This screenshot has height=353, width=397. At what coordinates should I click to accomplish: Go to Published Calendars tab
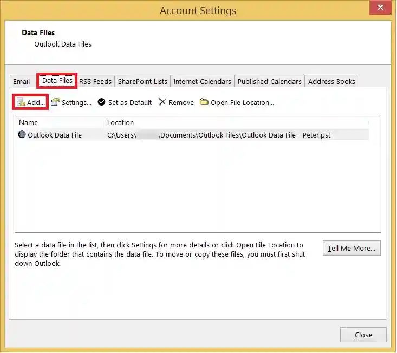coord(269,81)
